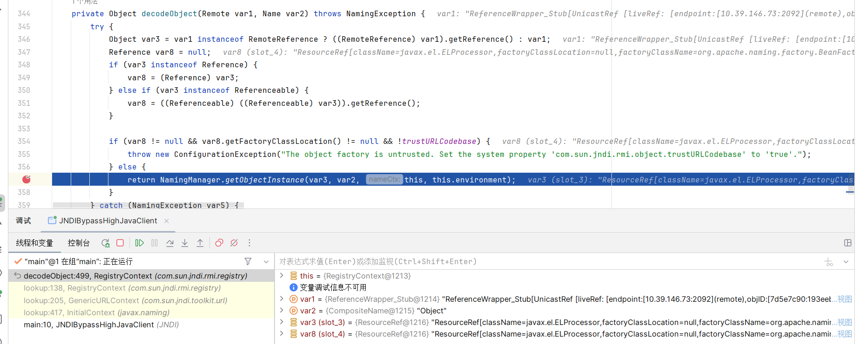Click the Step Over icon
This screenshot has width=859, height=344.
[170, 243]
